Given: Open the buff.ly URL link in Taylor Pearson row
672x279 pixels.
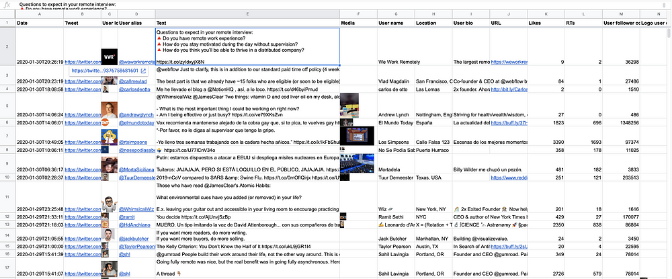Looking at the screenshot, I should pos(509,247).
